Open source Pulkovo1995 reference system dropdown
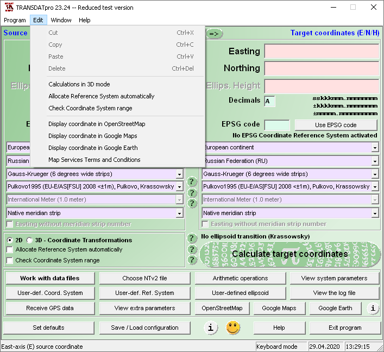Screen dimensions: 384x352 coord(180,187)
